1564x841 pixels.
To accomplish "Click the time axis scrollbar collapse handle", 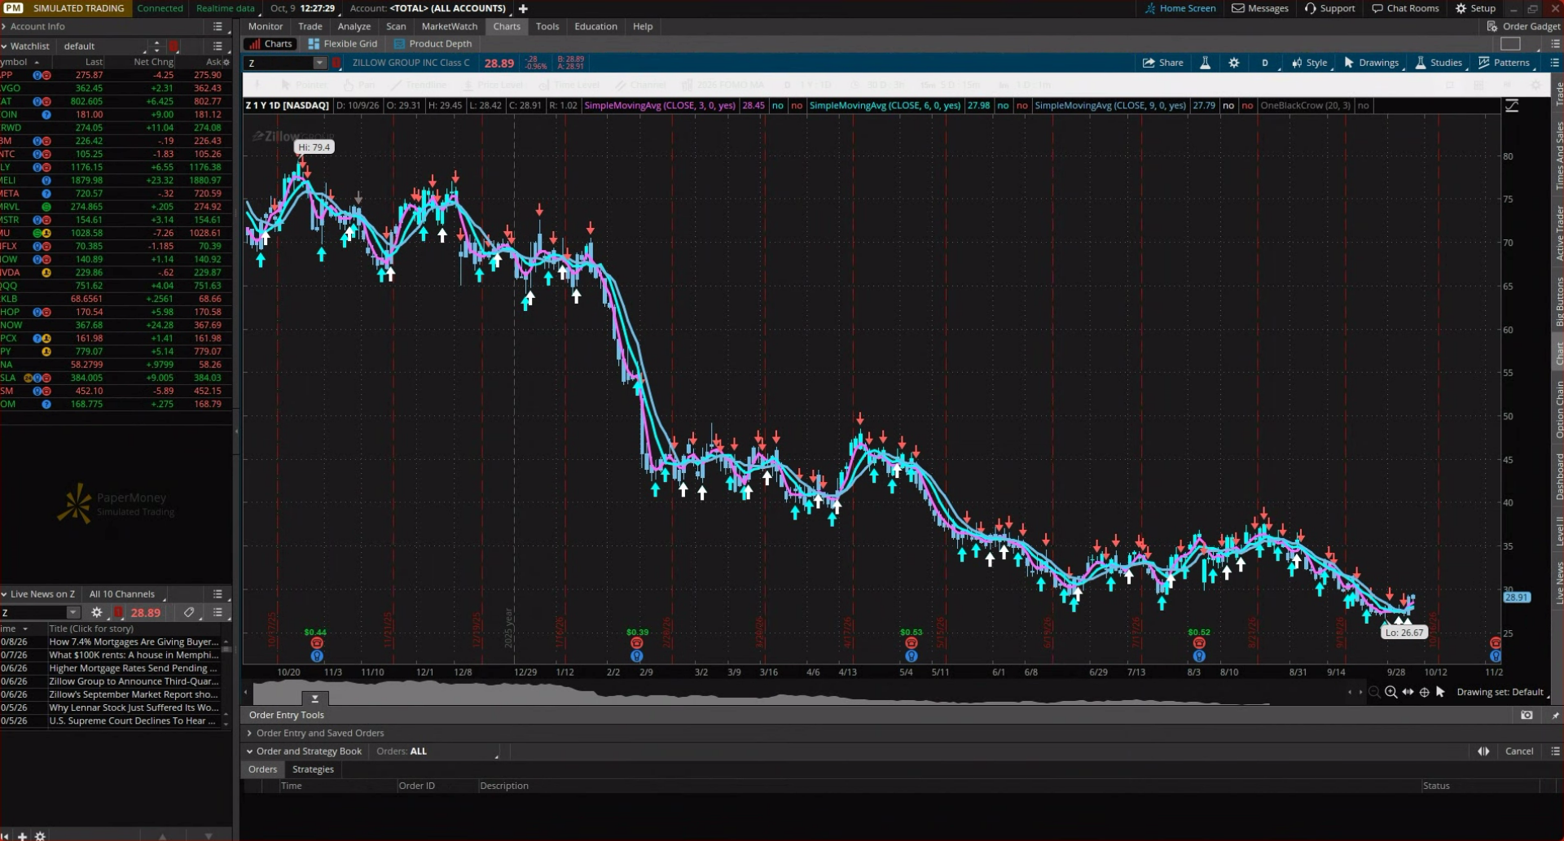I will click(314, 699).
